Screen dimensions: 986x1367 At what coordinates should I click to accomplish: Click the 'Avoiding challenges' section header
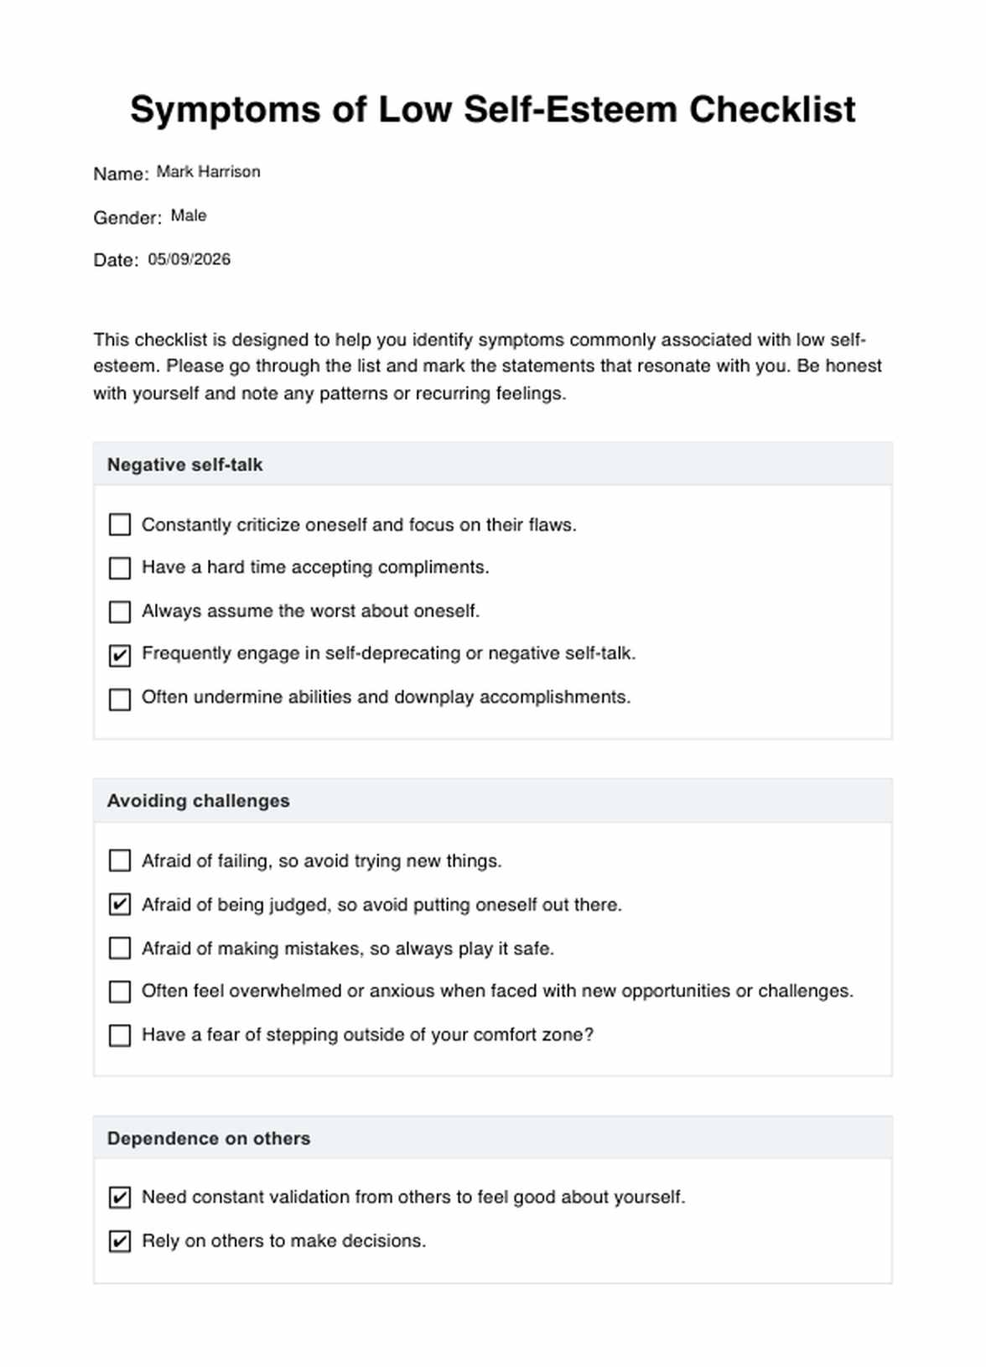198,801
